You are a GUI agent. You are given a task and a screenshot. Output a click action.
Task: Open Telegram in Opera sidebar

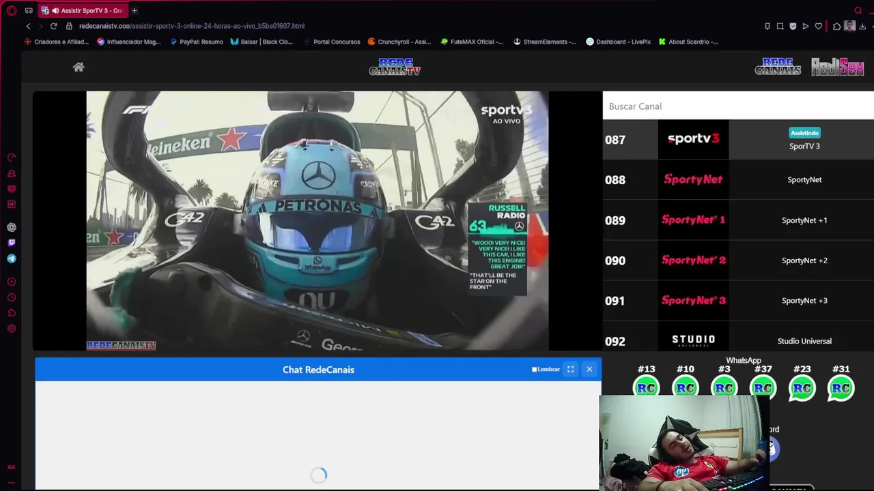pyautogui.click(x=12, y=258)
